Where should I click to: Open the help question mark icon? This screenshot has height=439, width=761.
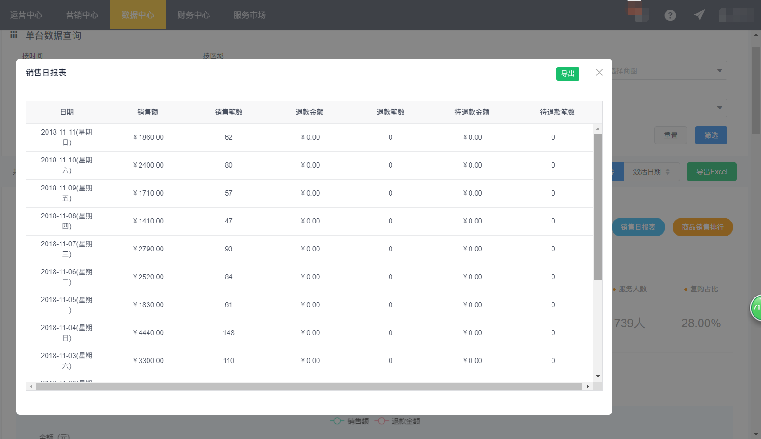pos(670,15)
